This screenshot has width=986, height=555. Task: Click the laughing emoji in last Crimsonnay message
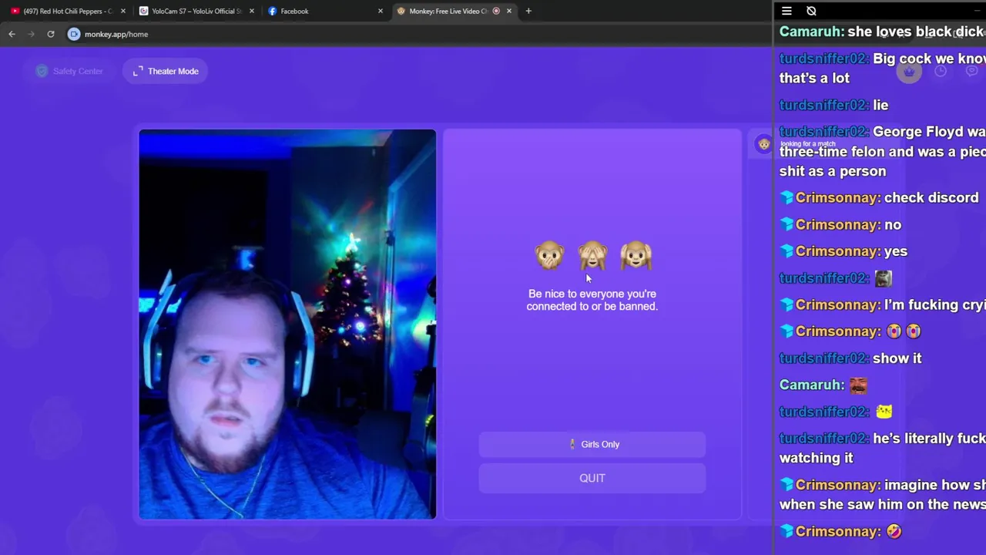point(894,531)
